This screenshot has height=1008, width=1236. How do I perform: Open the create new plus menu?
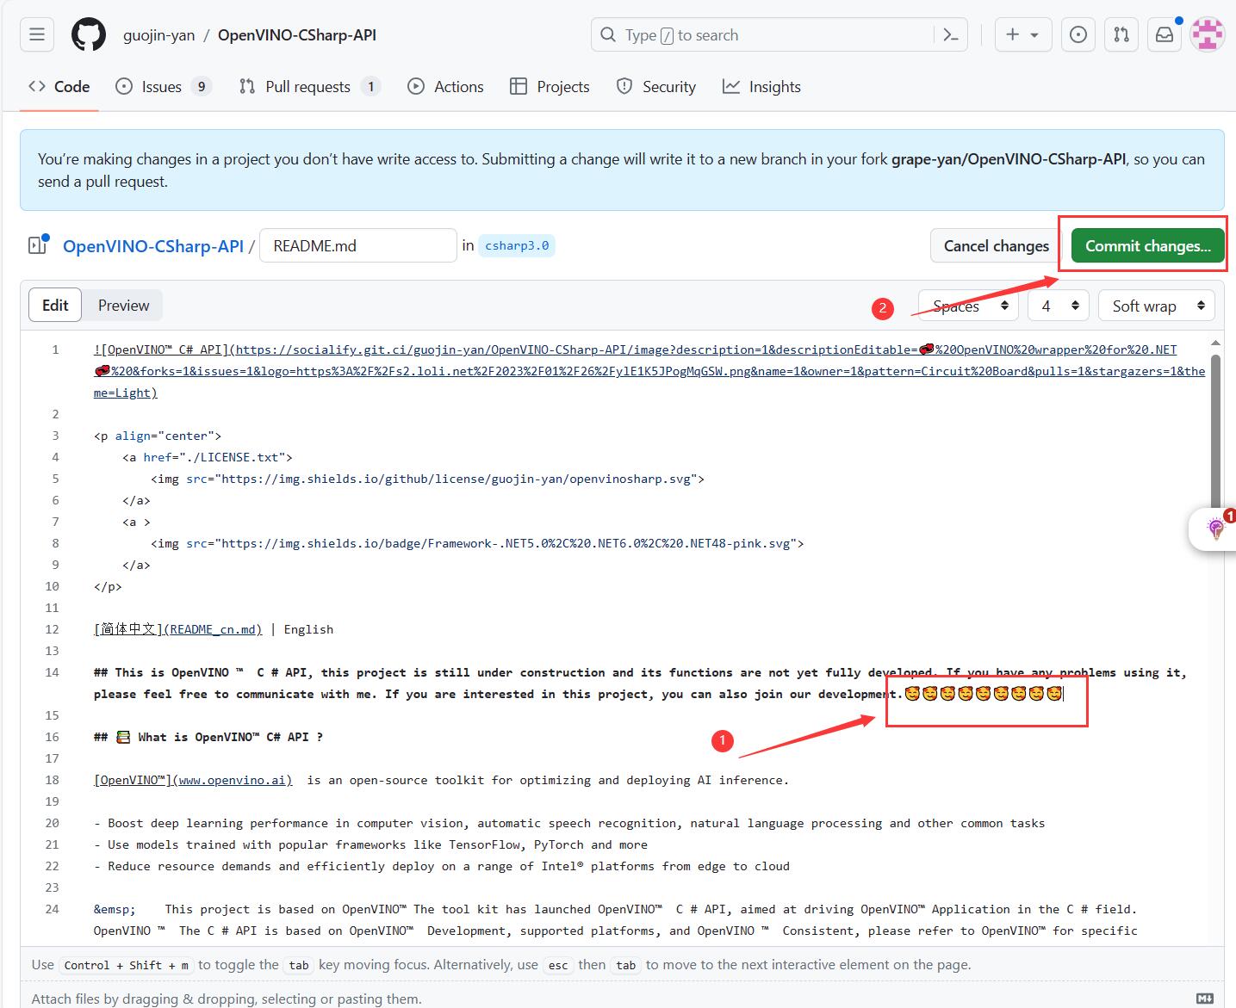tap(1022, 35)
